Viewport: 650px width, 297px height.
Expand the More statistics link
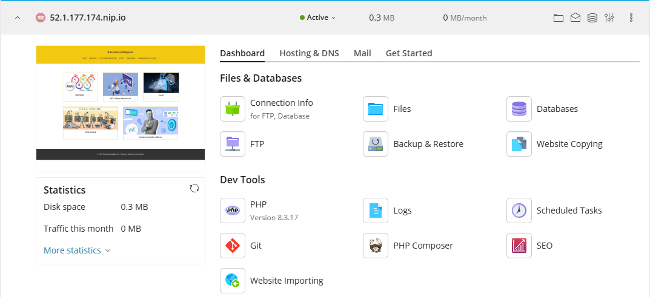(x=77, y=250)
